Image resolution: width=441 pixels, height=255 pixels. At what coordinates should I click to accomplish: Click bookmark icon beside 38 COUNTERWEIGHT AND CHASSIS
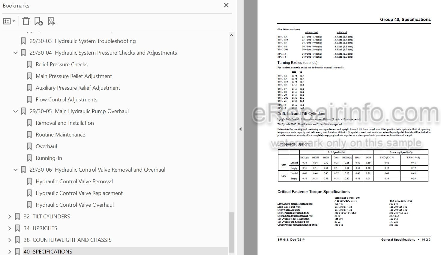click(x=17, y=240)
